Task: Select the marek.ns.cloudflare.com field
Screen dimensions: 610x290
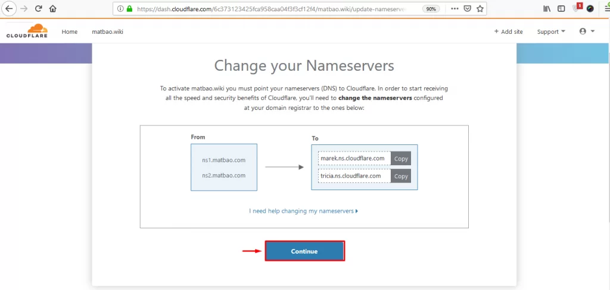Action: (x=354, y=159)
